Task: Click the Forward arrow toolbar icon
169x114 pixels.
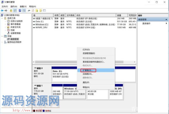Action: pos(6,11)
